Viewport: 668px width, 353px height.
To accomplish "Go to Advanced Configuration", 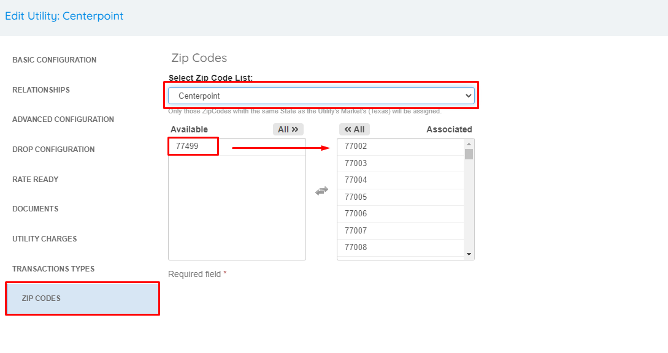I will 63,120.
